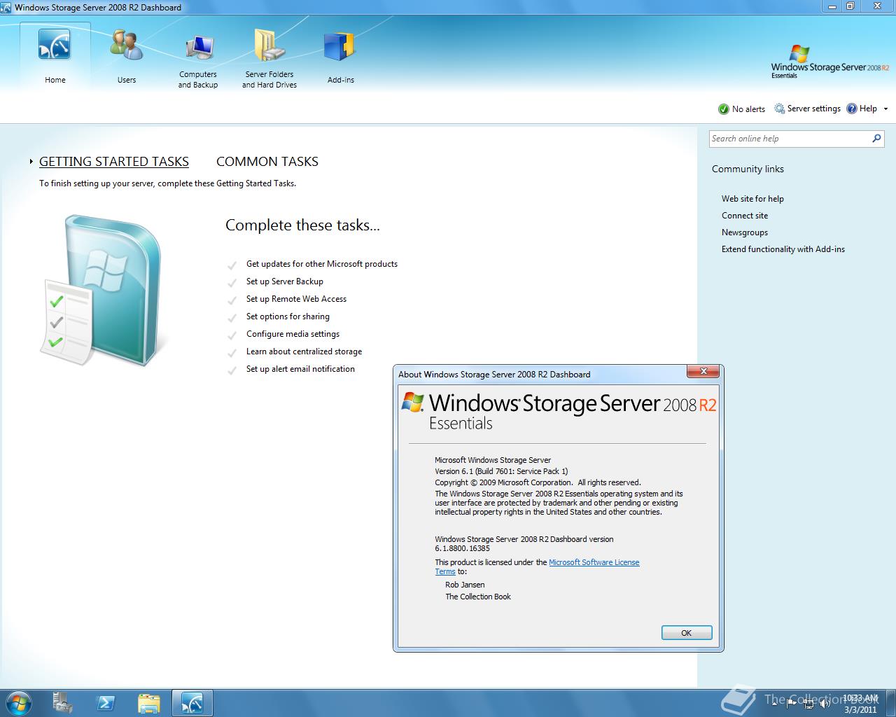Click version '6.1.8800.16385' text
Image resolution: width=896 pixels, height=717 pixels.
462,548
